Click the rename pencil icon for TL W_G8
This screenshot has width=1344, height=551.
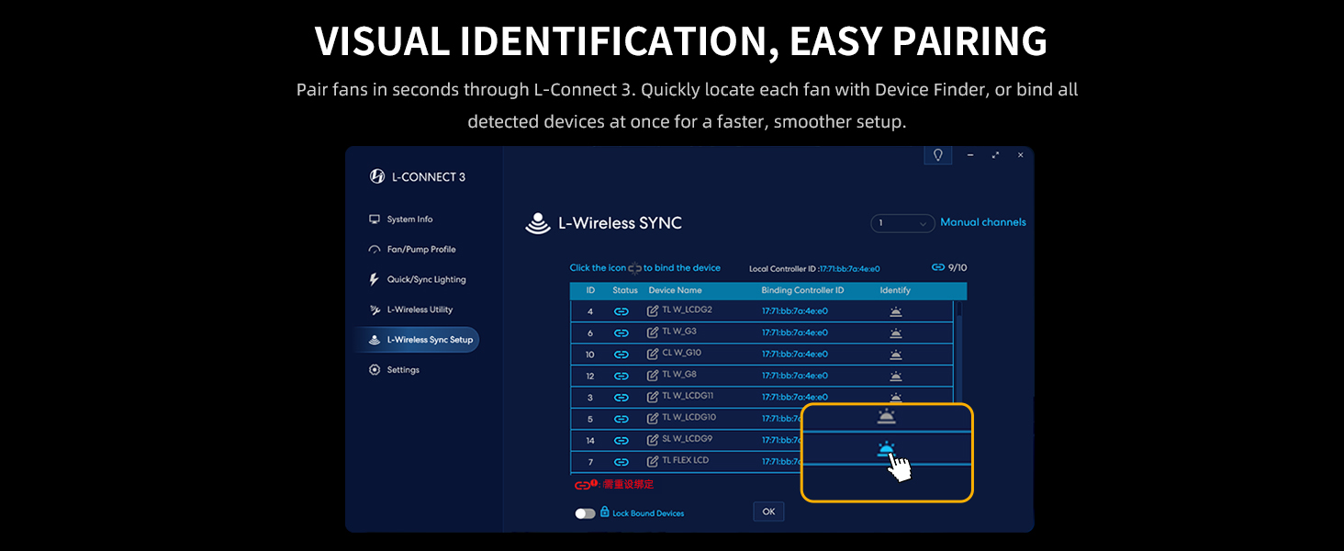653,376
